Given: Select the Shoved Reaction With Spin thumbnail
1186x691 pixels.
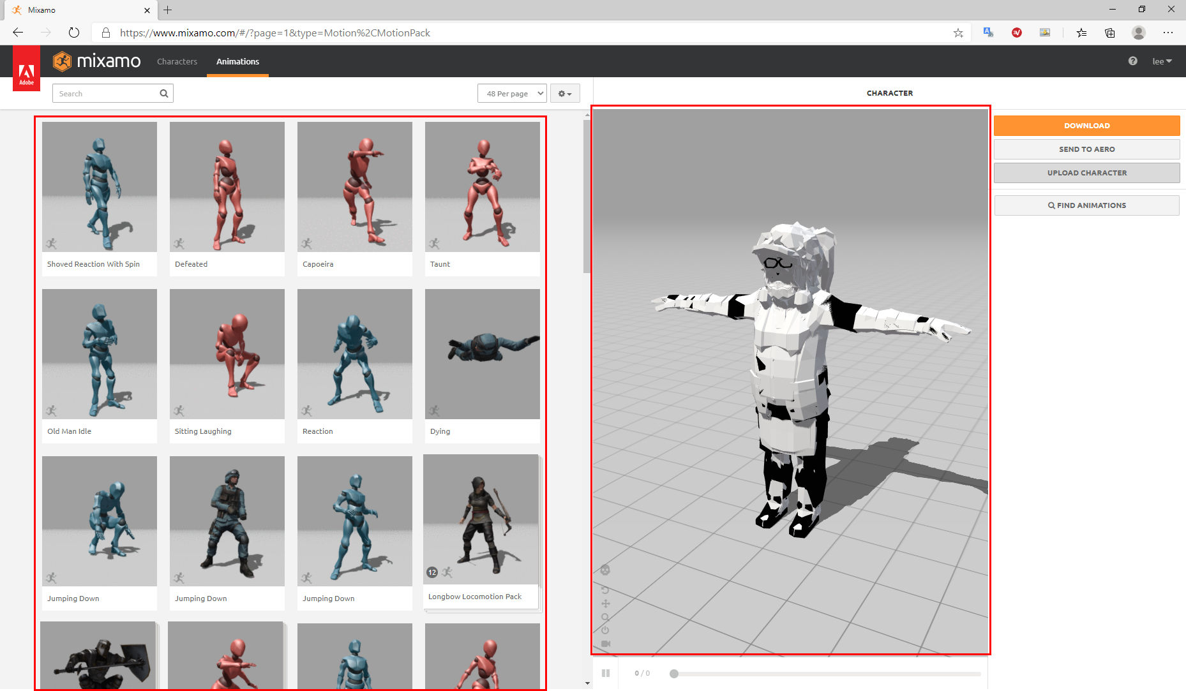Looking at the screenshot, I should click(100, 187).
